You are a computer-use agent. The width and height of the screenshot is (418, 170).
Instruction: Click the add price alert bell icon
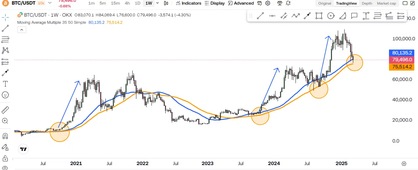click(288, 3)
